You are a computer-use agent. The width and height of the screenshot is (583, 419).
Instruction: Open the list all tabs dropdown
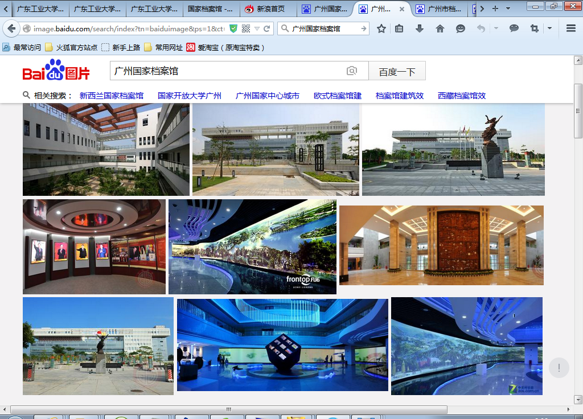508,9
